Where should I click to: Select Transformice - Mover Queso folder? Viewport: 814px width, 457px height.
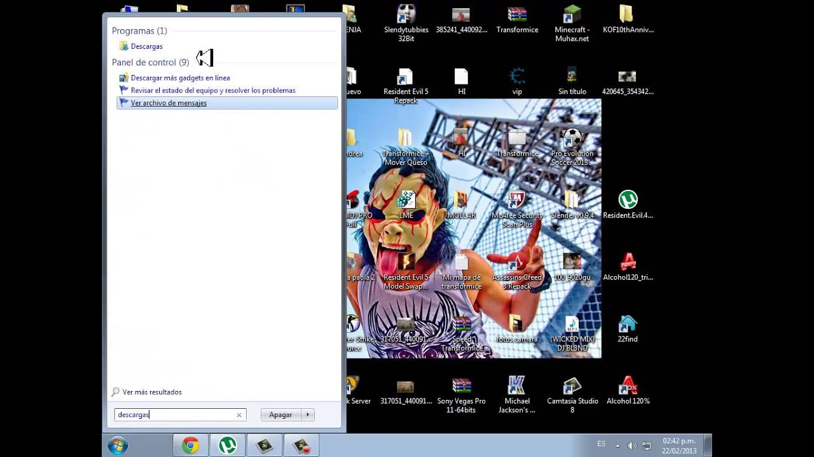coord(406,147)
